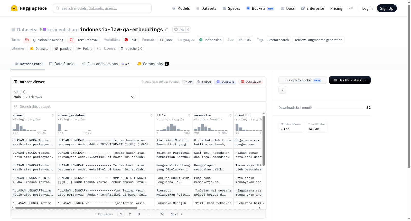Click the three-dot options button under Copy to bucket
This screenshot has height=221, width=411.
(282, 90)
